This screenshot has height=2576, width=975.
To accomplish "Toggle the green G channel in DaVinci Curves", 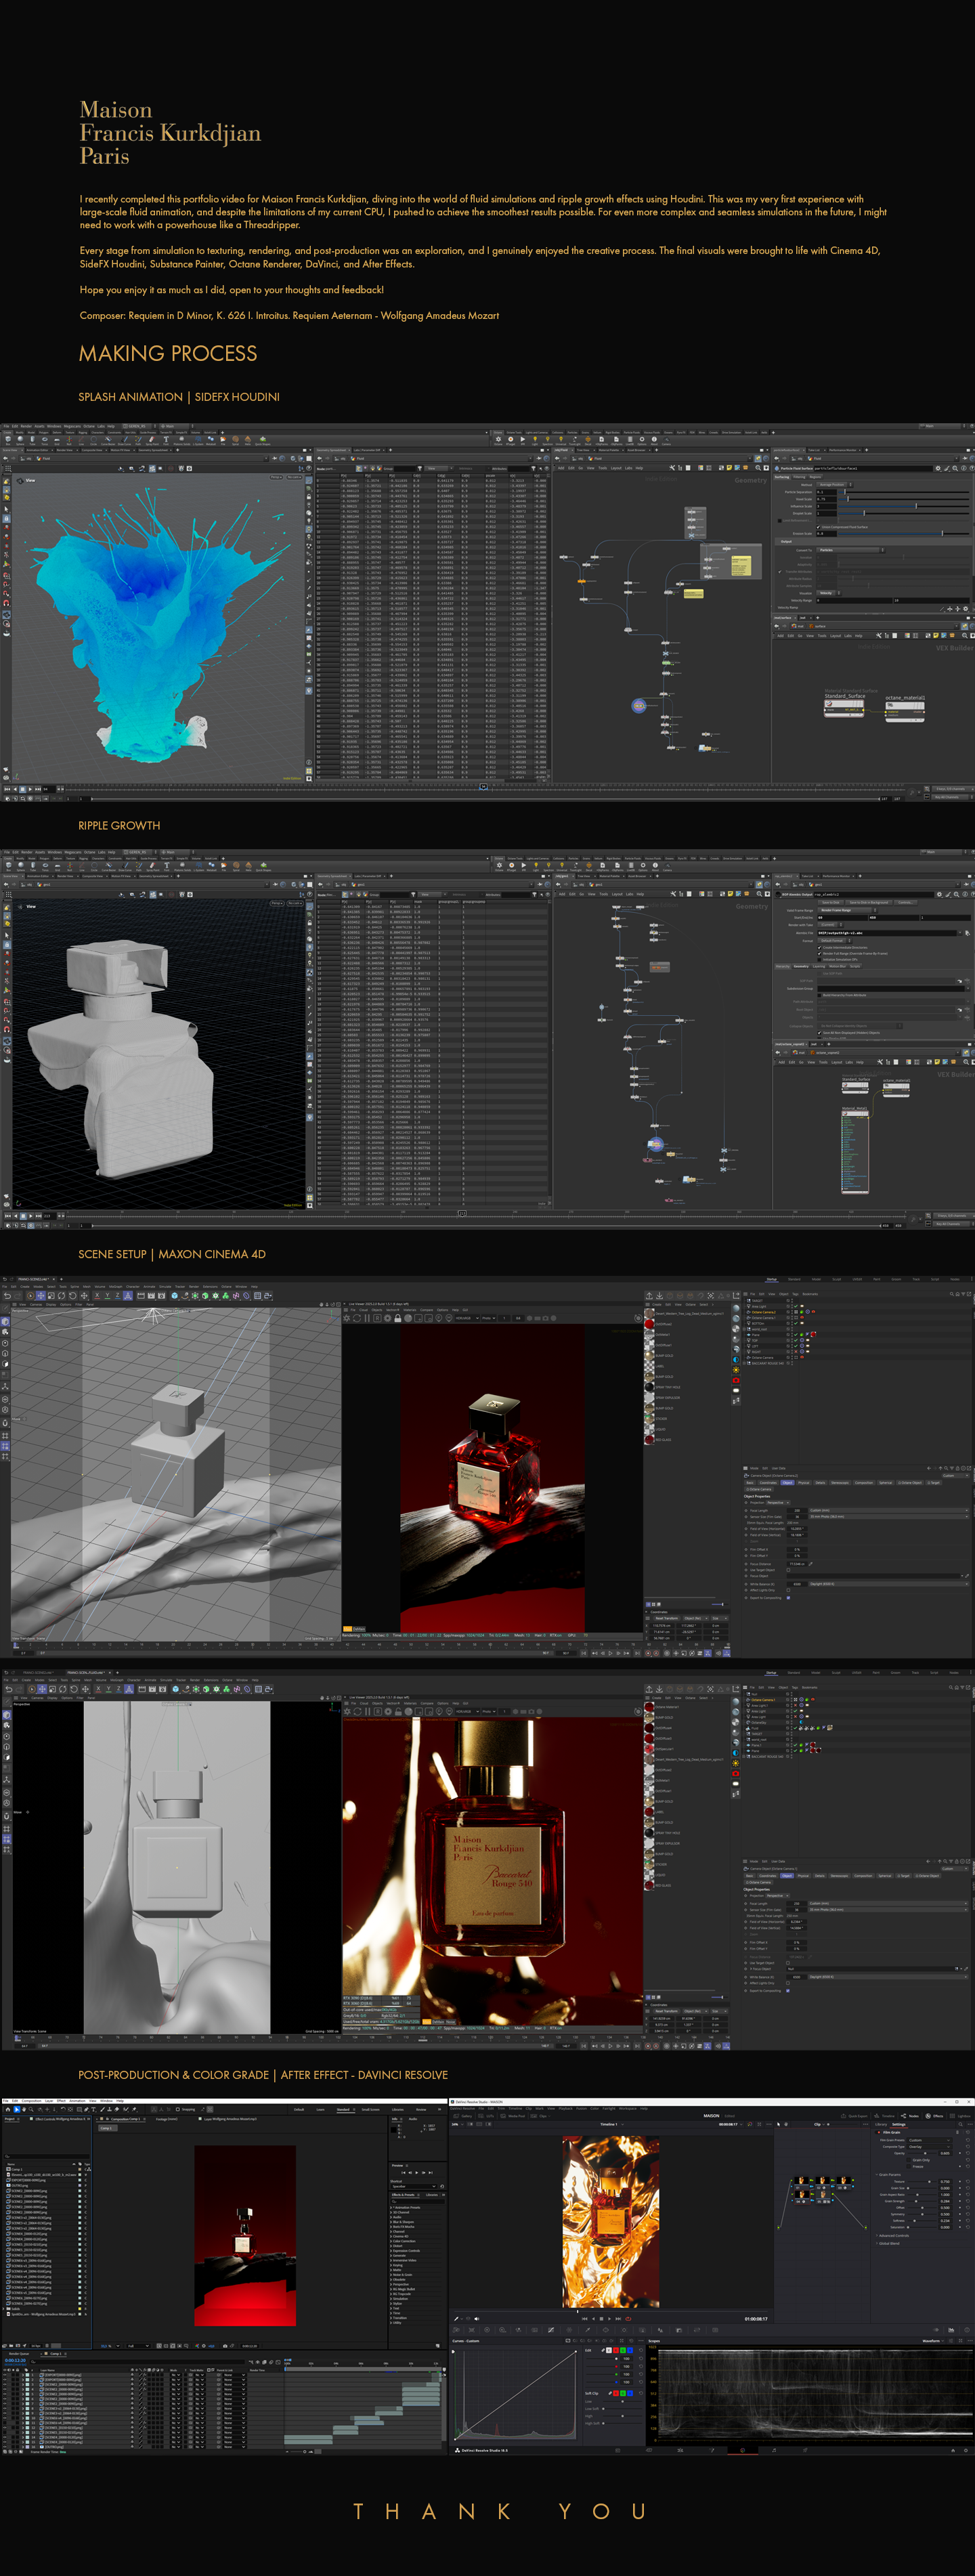I will click(623, 2351).
